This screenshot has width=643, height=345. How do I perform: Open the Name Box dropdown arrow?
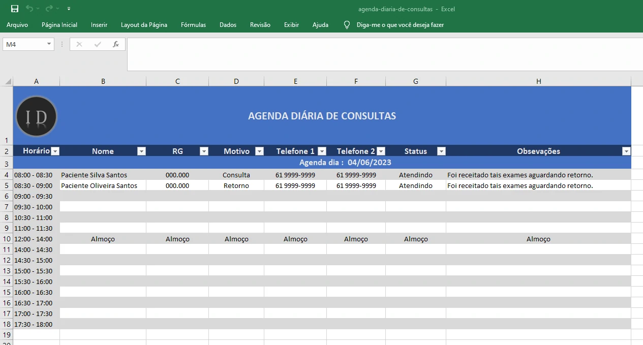49,44
